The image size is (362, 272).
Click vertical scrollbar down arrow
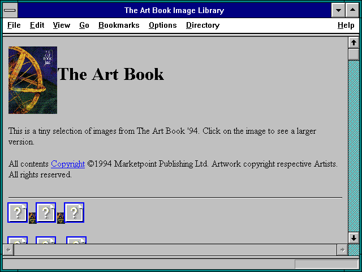coord(354,238)
